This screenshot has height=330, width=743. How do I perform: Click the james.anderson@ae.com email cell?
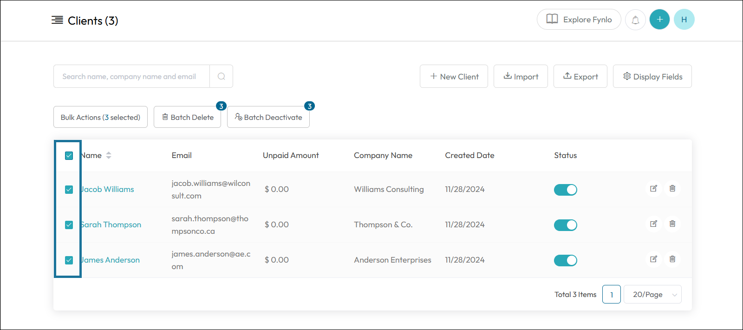pos(211,260)
